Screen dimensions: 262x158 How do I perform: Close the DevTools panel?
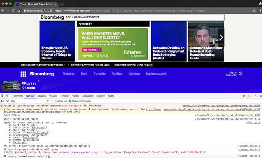(260, 96)
